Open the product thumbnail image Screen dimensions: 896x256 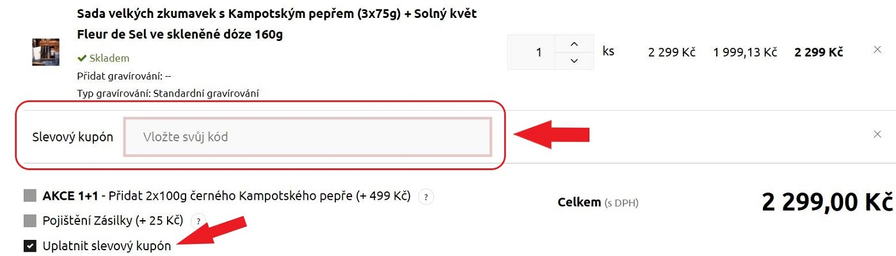point(45,52)
